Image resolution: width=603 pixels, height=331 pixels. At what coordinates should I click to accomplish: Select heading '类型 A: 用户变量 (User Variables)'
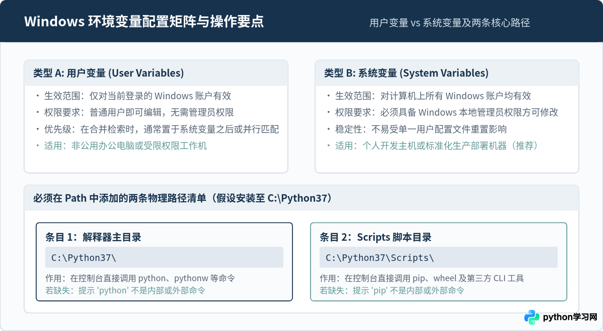click(x=108, y=73)
